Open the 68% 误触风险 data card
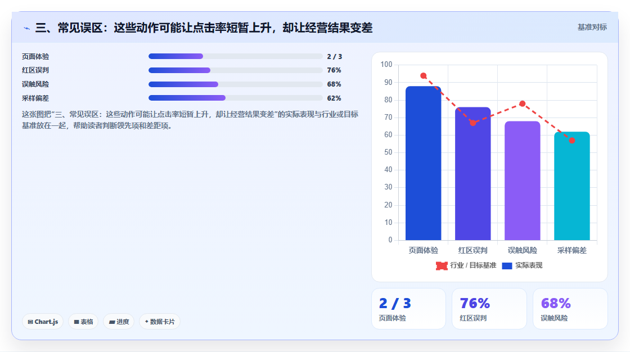Image resolution: width=630 pixels, height=352 pixels. pos(570,309)
